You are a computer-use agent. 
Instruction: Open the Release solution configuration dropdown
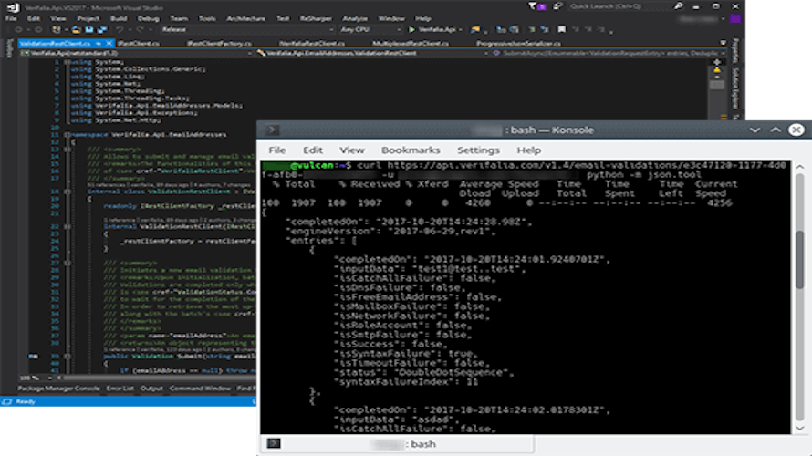[247, 29]
